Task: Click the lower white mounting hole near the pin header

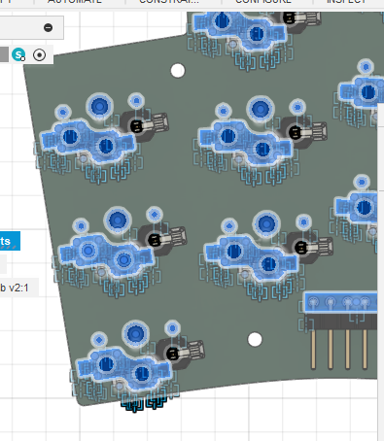Action: pyautogui.click(x=255, y=339)
